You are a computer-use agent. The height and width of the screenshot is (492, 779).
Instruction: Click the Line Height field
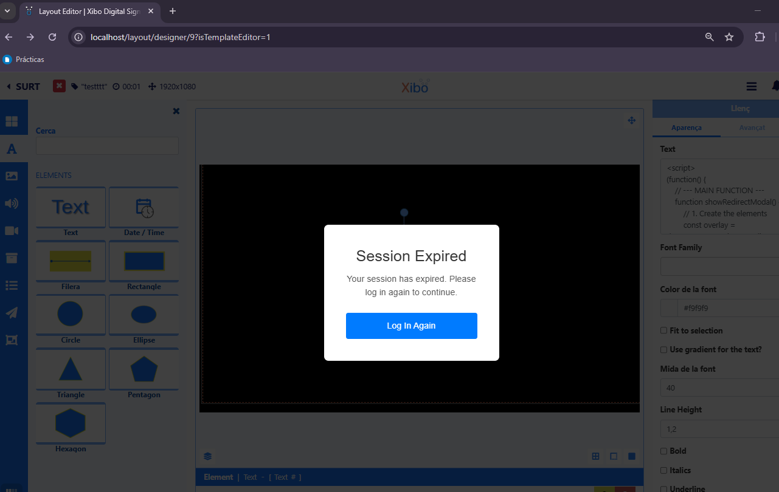(719, 429)
